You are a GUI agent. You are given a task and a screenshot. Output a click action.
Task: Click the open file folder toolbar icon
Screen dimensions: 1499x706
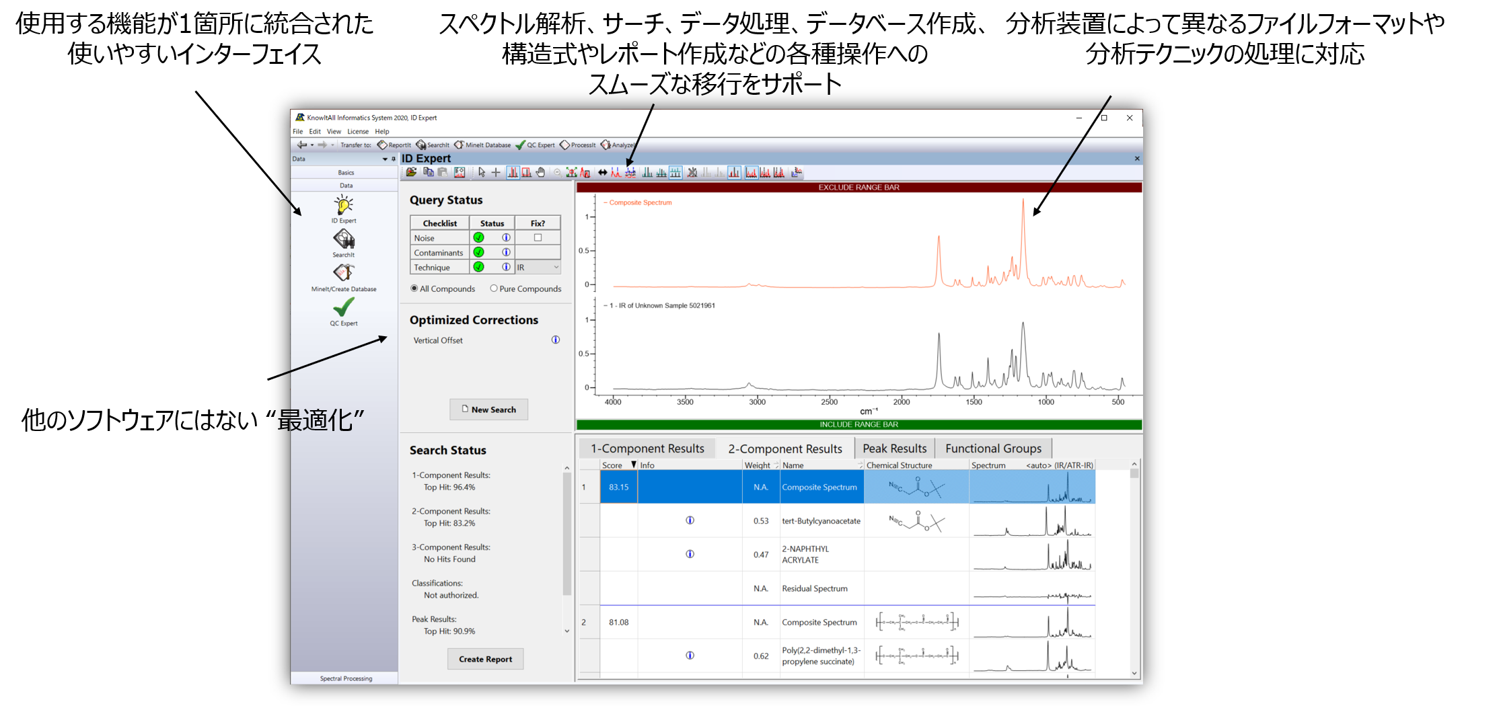pos(411,172)
